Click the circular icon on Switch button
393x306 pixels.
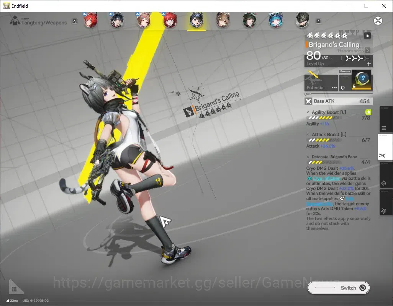pos(362,288)
